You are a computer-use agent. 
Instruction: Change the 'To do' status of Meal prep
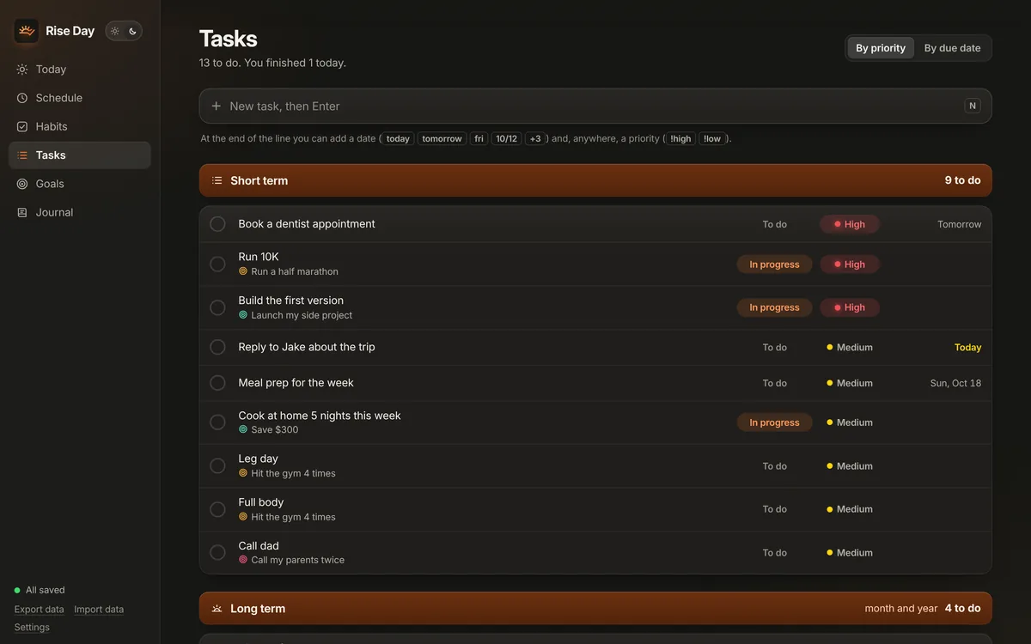774,383
